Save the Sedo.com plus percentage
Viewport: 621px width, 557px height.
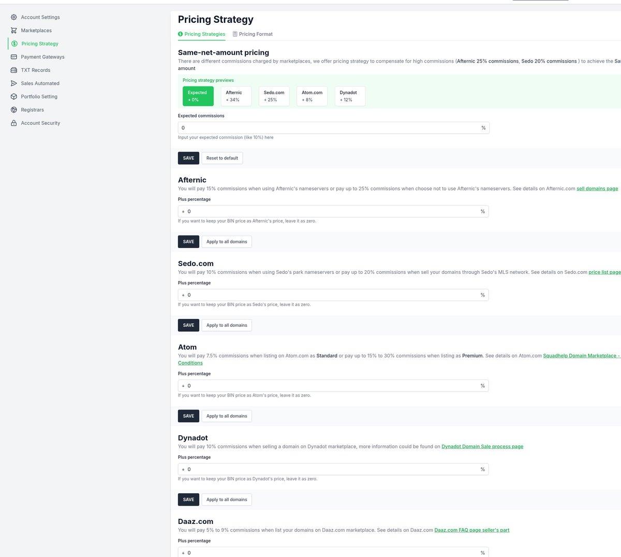[188, 325]
